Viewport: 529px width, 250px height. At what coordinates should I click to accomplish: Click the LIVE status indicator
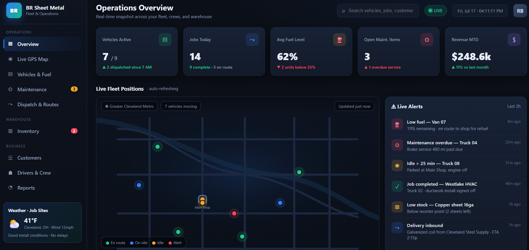435,11
